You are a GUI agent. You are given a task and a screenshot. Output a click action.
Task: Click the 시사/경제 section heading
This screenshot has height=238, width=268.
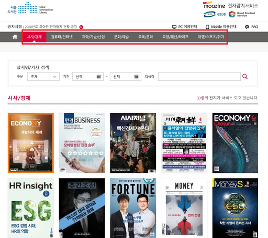[19, 98]
